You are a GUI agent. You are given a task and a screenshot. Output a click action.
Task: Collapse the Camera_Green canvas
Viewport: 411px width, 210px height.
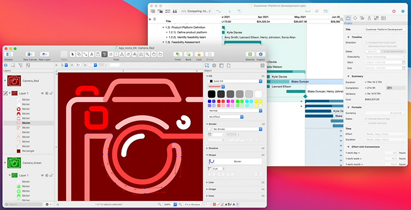click(5, 162)
